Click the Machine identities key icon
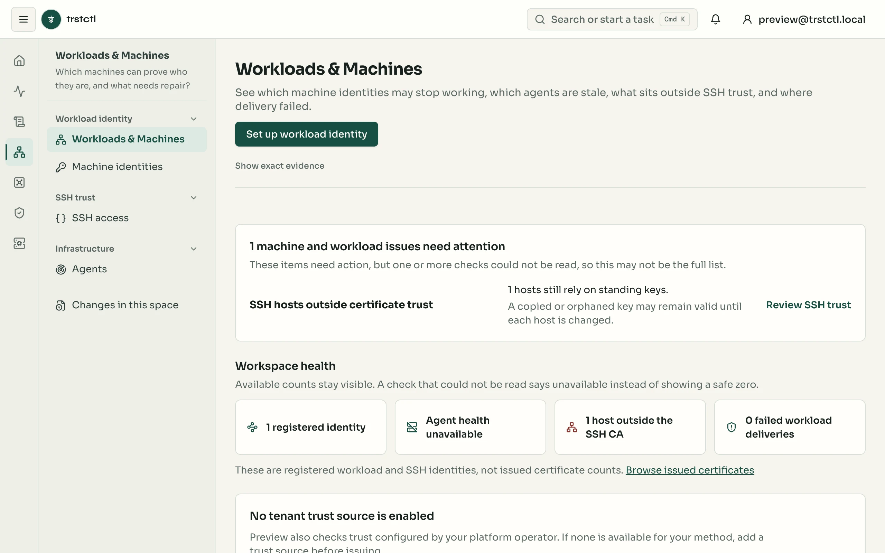This screenshot has height=553, width=885. (61, 167)
